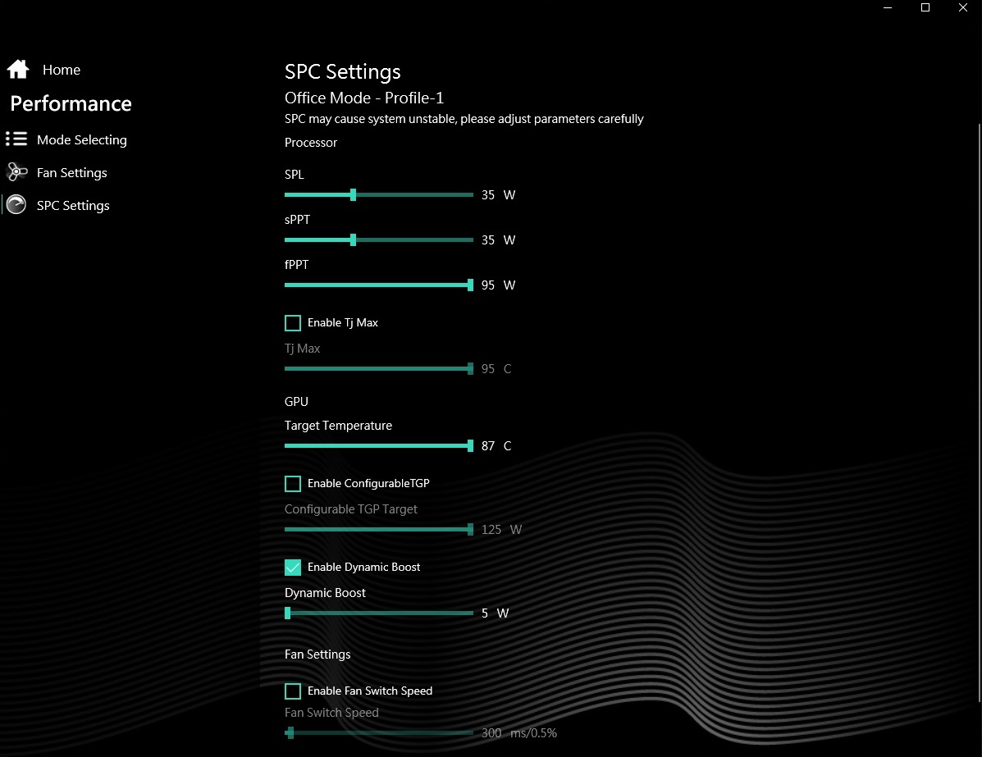
Task: Click the vertical scrollbar on the right
Action: (979, 410)
